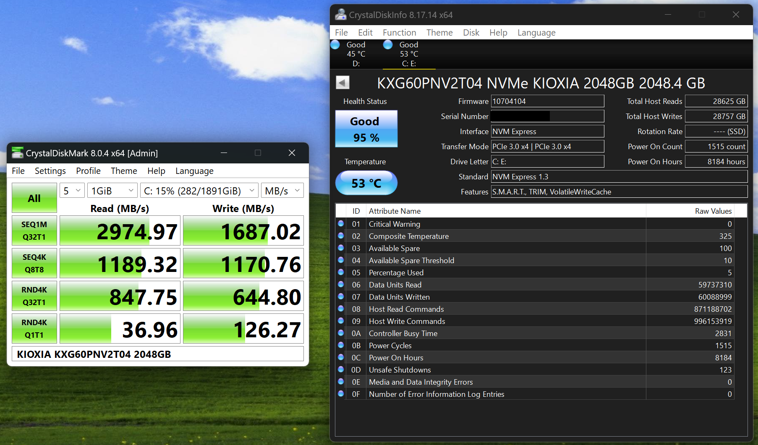Click status dot next to Data Units Written
Image resolution: width=758 pixels, height=445 pixels.
[x=341, y=297]
